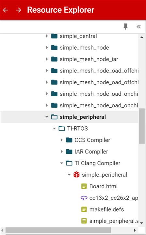The width and height of the screenshot is (146, 235).
Task: Select simple_mesh_node_iar tree item
Action: [x=89, y=59]
